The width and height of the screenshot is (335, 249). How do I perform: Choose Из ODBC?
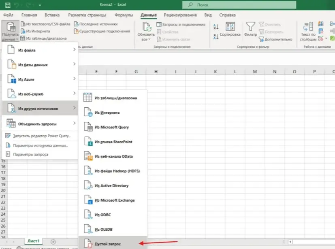(113, 215)
